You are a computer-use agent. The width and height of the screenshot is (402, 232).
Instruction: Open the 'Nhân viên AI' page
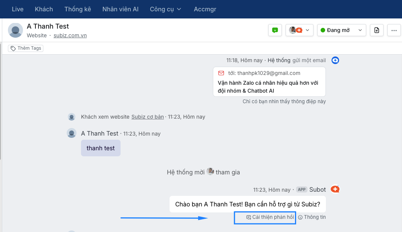pos(121,9)
